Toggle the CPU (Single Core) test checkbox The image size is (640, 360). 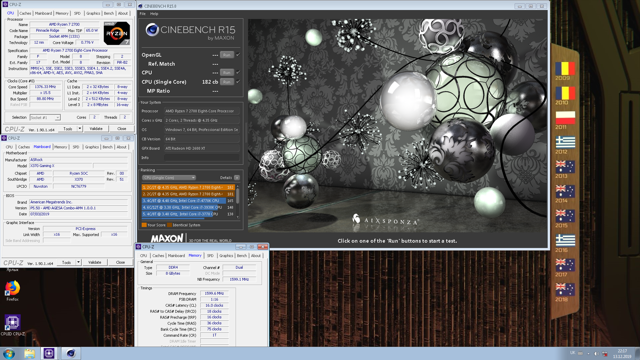coord(238,82)
